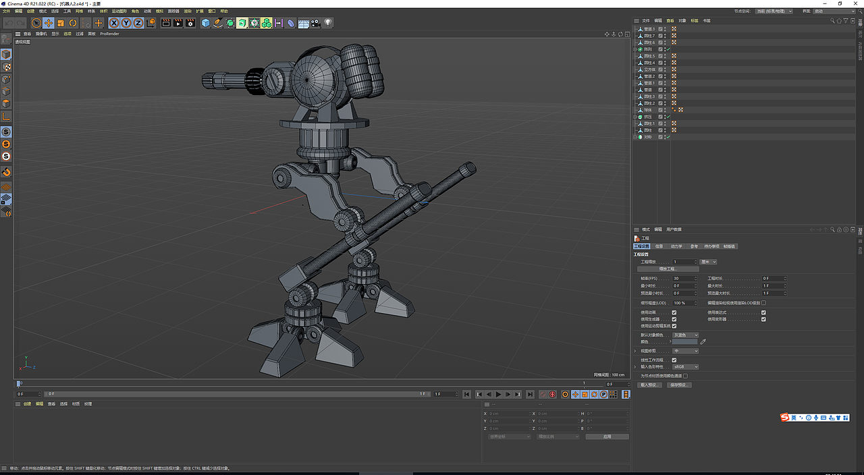Screen dimensions: 864x475
Task: Toggle snap S icon in left sidebar
Action: (6, 132)
